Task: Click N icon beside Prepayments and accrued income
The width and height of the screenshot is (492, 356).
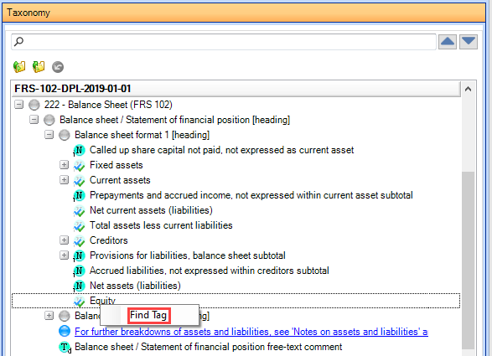Action: [x=79, y=195]
